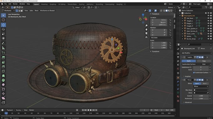Viewport: 213px width, 119px height.
Task: Open the Playback popover in timeline
Action: (x=11, y=110)
